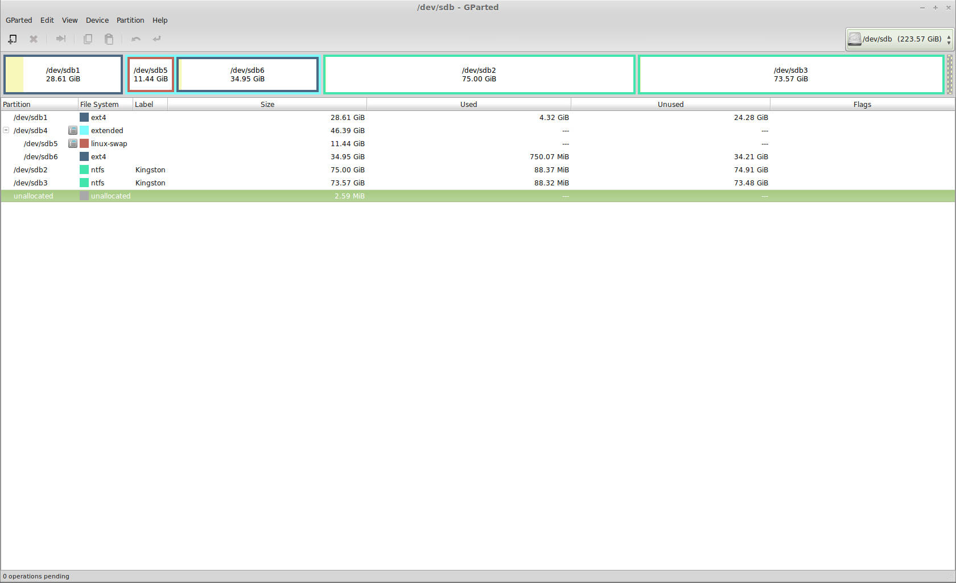Click the Flags column header
Screen dimensions: 956x583
tap(863, 104)
